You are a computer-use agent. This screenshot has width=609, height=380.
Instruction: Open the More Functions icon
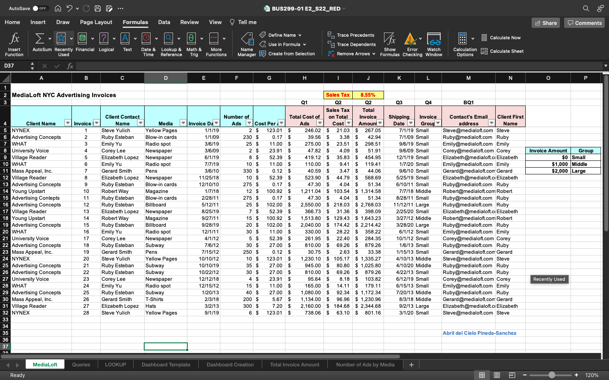pos(214,39)
